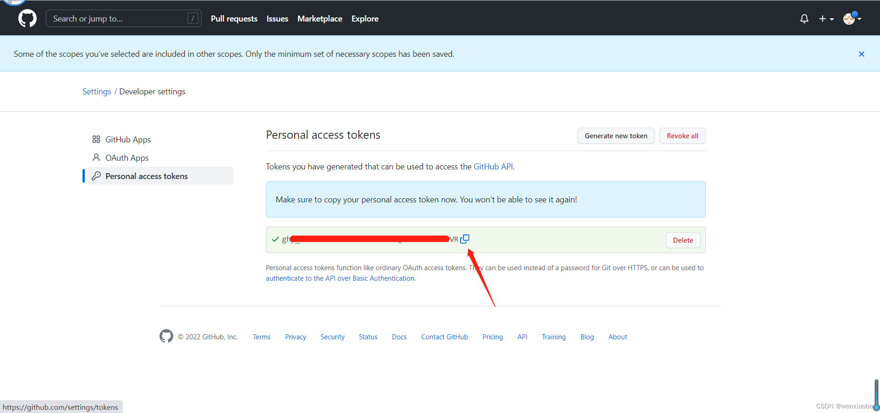Click the Personal access tokens key icon

96,176
